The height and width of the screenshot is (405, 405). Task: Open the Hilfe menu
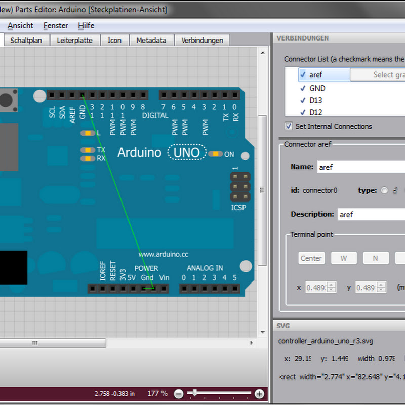(x=86, y=26)
